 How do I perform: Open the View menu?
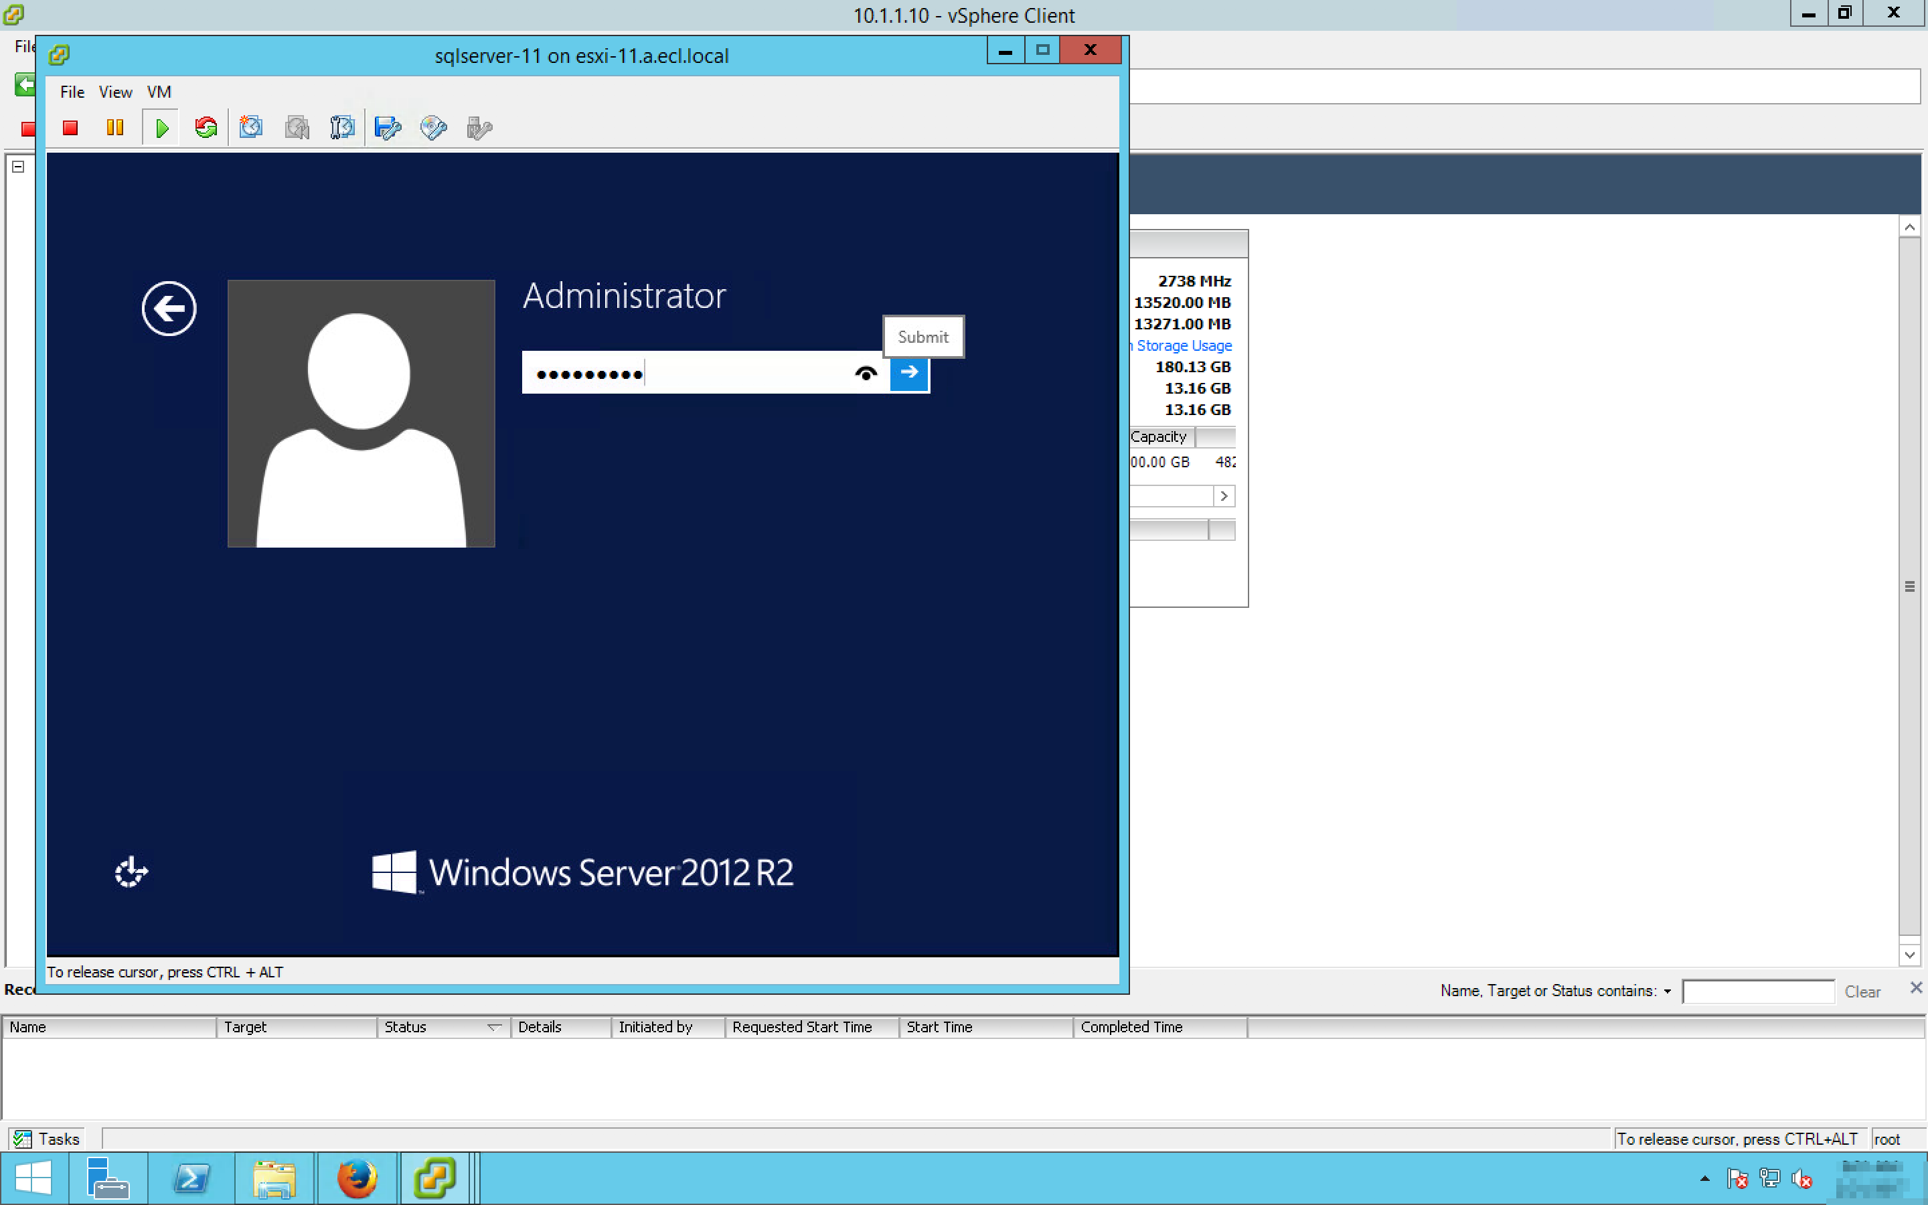[x=114, y=92]
